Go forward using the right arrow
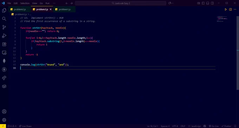 (x=71, y=3)
